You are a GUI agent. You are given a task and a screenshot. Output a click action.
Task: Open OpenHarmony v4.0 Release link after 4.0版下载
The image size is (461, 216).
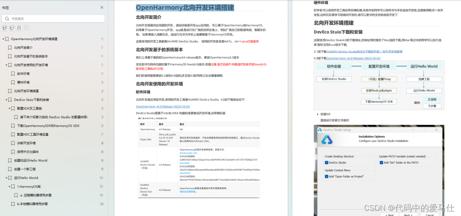point(353,58)
